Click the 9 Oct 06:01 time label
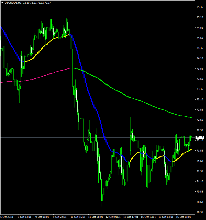This screenshot has height=220, width=206. tap(42, 217)
